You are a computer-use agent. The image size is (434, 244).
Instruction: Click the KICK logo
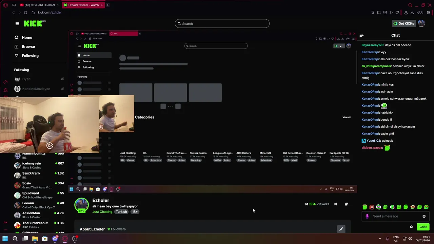[x=35, y=23]
